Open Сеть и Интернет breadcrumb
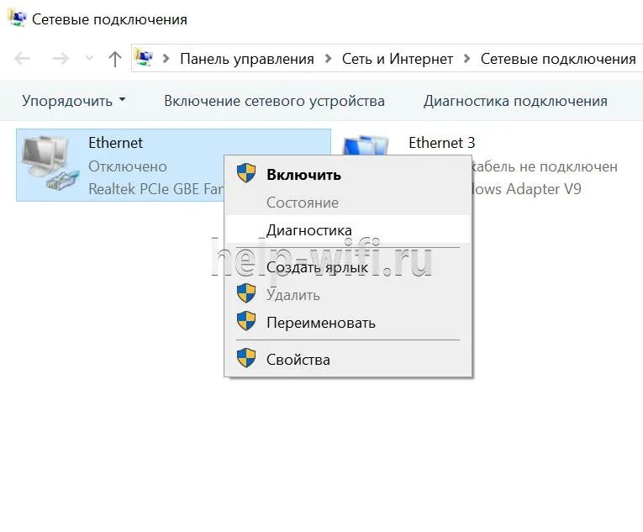 [398, 59]
